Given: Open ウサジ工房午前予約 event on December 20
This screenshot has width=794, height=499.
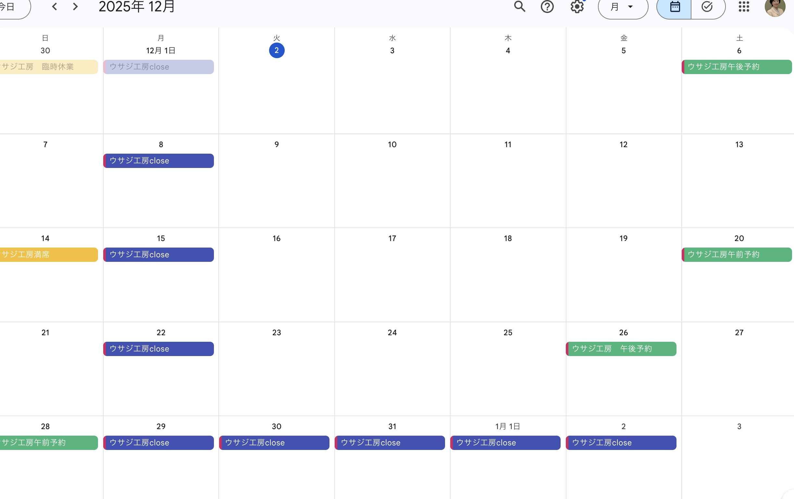Looking at the screenshot, I should click(737, 254).
